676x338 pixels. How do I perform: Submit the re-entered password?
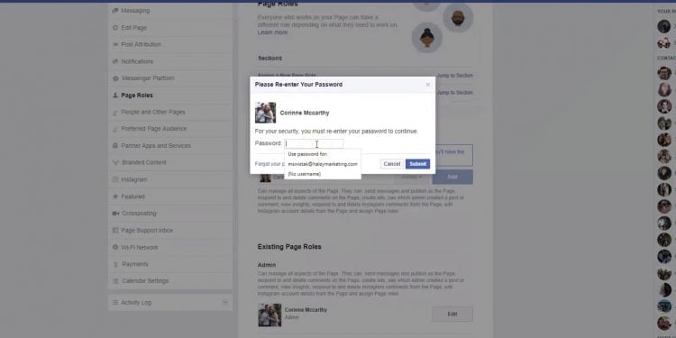click(417, 164)
